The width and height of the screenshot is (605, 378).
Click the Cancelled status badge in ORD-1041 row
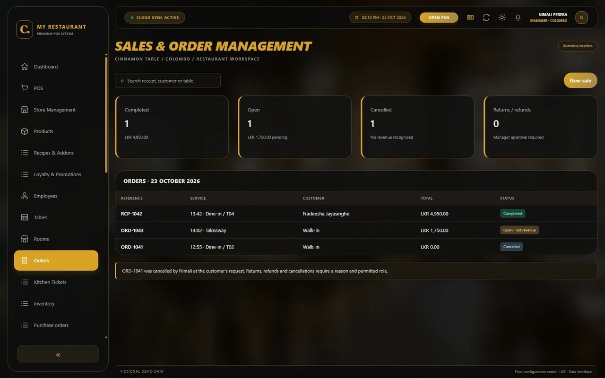(511, 247)
